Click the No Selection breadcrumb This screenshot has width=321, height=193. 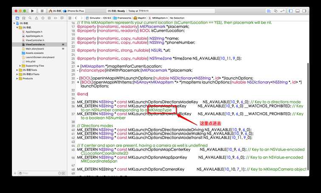177,18
